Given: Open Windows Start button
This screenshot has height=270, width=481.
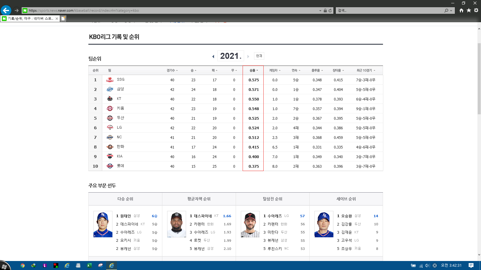Looking at the screenshot, I should [5, 266].
